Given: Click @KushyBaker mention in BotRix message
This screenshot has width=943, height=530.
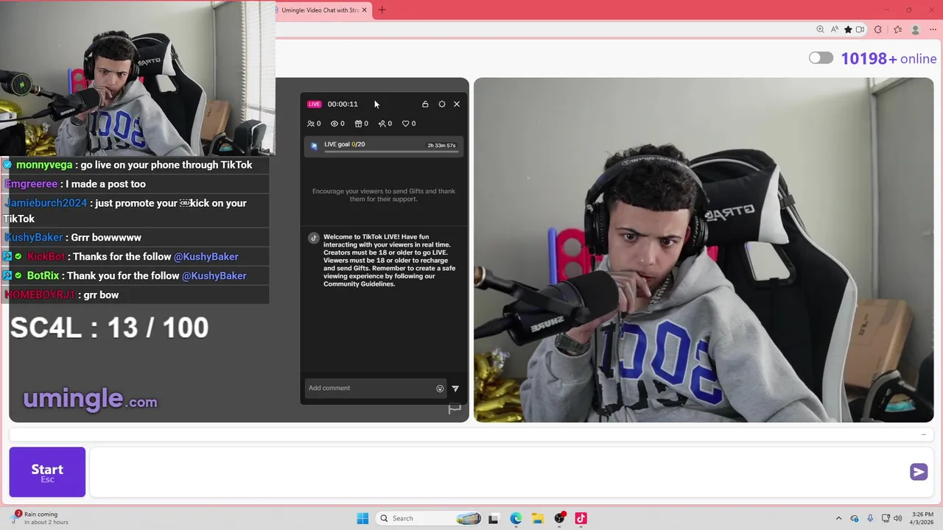Looking at the screenshot, I should pos(214,276).
